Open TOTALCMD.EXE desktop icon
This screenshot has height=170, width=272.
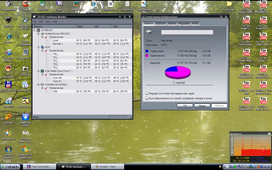click(8, 86)
